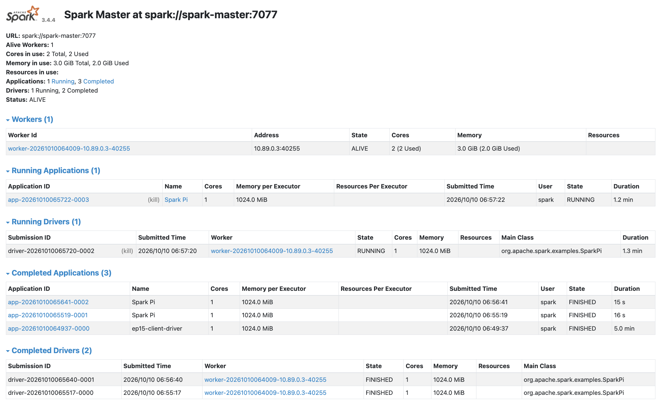Screen dimensions: 660x403
Task: Select the master URL spark://spark-master:7077 text
Action: pos(59,36)
